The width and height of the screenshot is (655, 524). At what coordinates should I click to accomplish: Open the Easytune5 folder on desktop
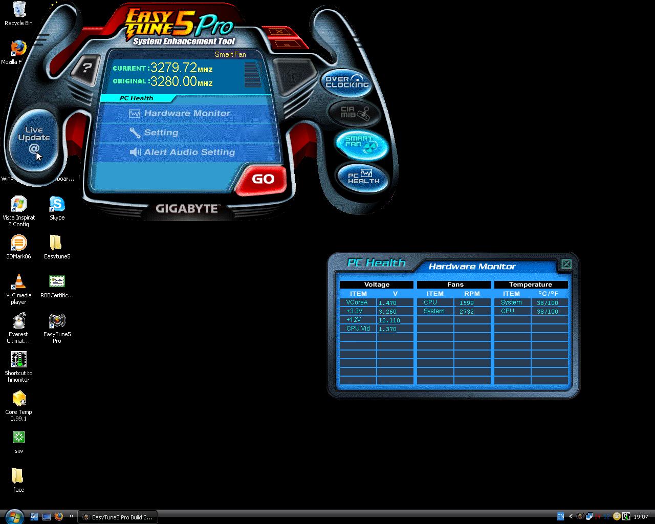[x=57, y=247]
